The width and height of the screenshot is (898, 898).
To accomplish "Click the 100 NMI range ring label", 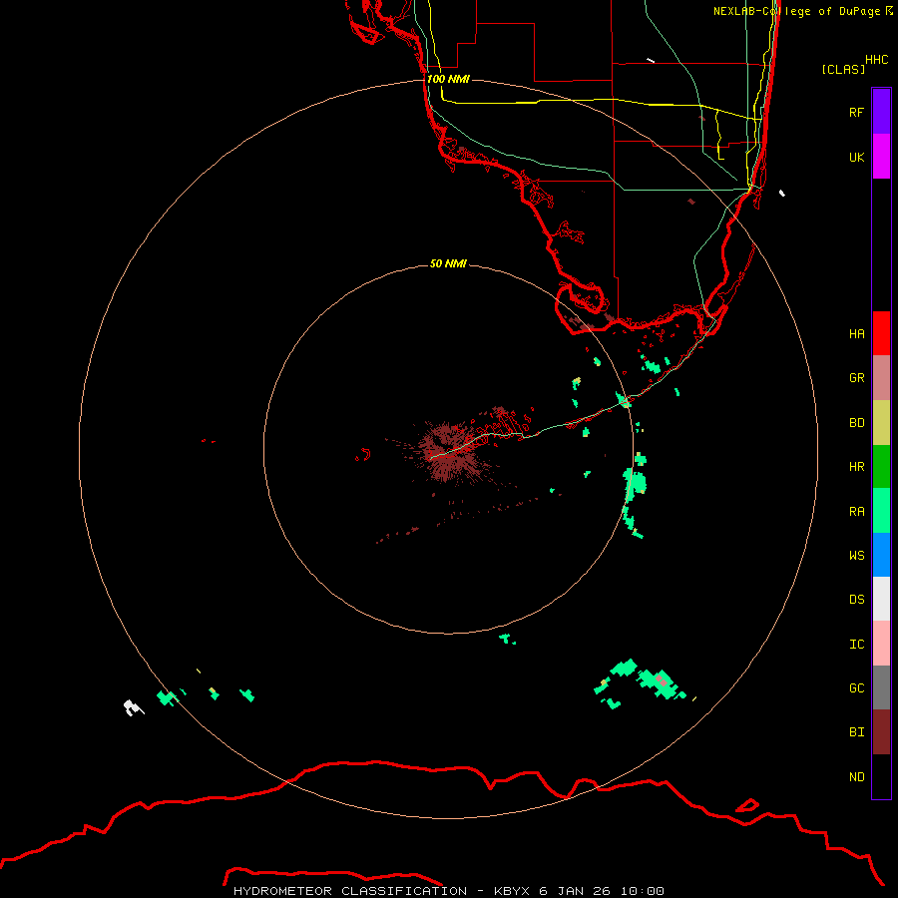I will (448, 79).
